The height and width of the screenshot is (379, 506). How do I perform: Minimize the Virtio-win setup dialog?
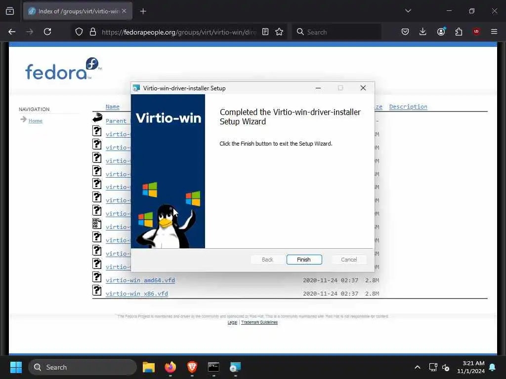pyautogui.click(x=318, y=88)
